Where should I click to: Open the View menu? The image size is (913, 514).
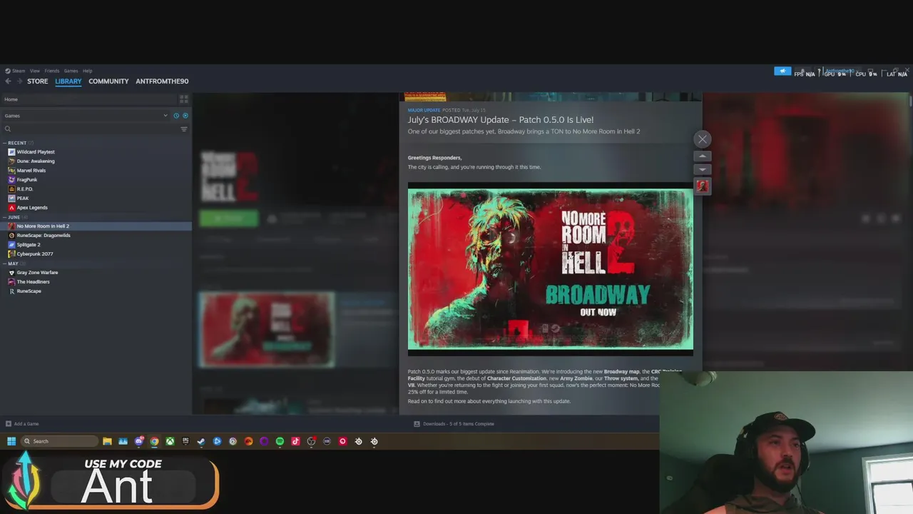click(x=34, y=71)
